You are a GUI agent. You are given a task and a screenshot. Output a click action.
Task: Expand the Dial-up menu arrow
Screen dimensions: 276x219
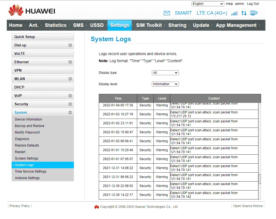[70, 45]
